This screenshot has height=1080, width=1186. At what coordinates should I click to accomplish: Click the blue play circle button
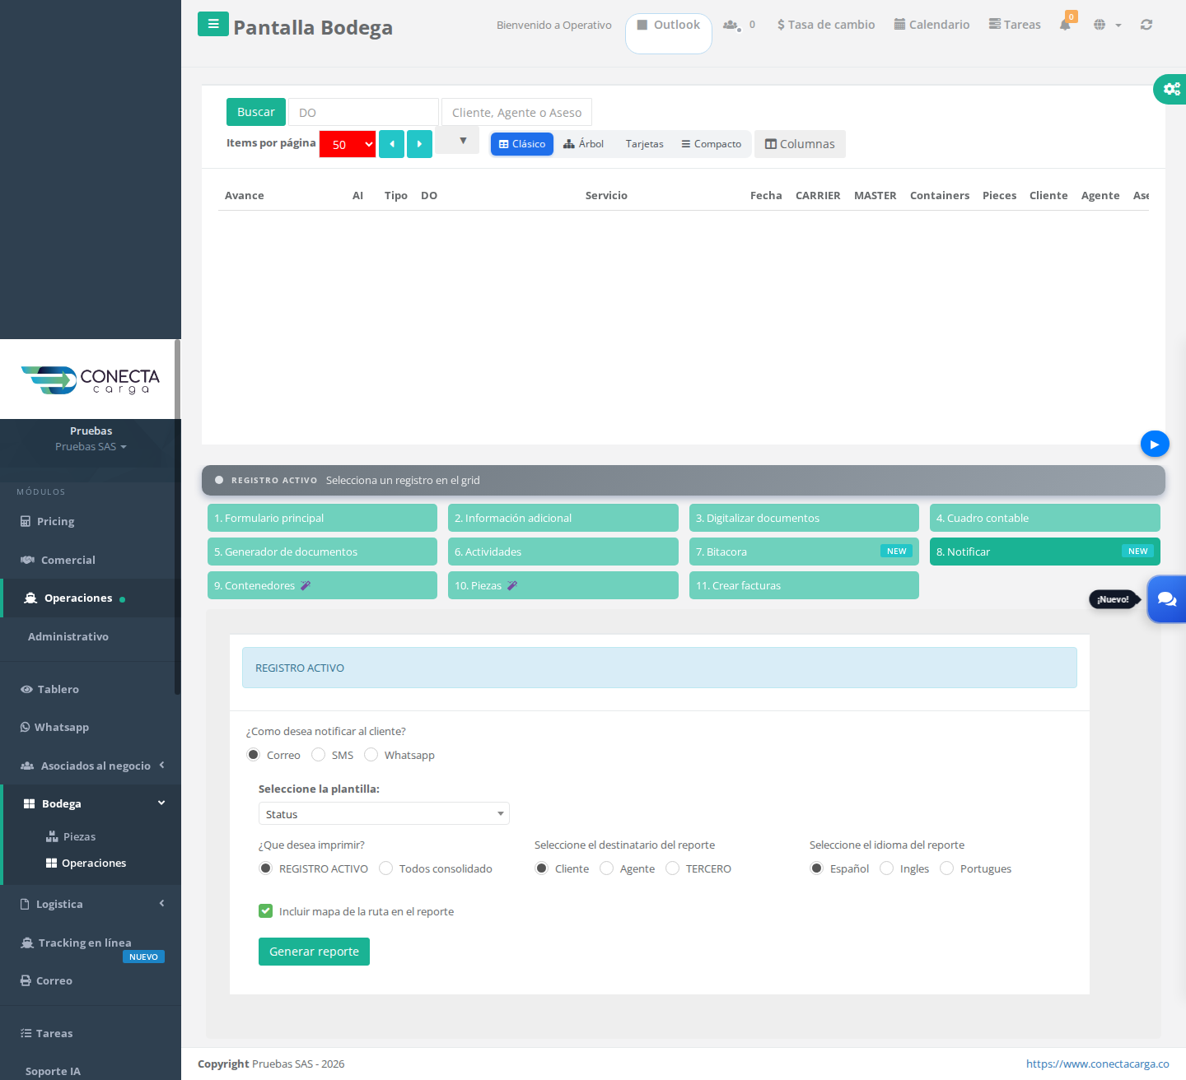pos(1155,444)
